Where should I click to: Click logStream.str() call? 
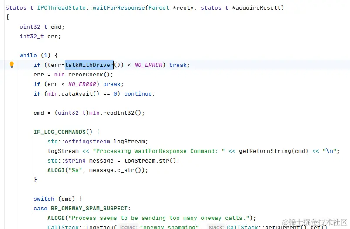click(x=150, y=161)
